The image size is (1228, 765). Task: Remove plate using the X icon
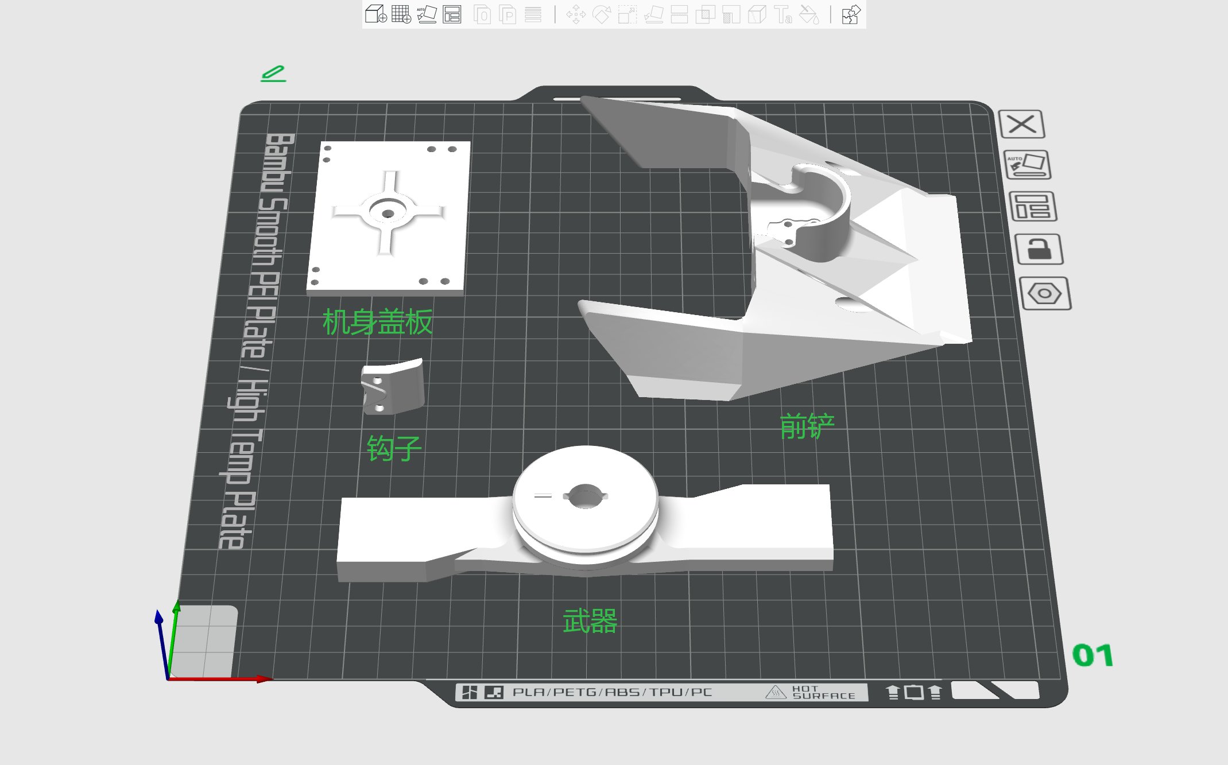(1022, 124)
